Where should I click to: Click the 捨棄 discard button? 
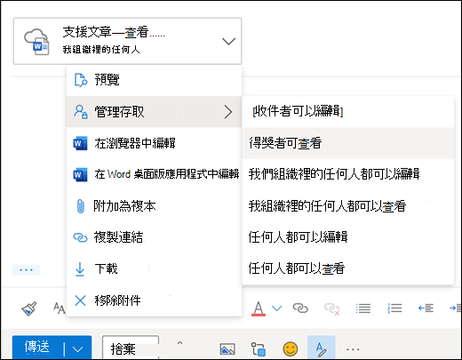click(x=131, y=348)
